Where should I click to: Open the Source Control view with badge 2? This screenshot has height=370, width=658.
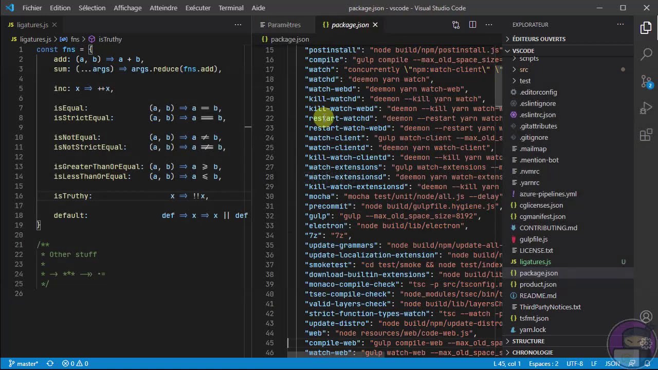pyautogui.click(x=646, y=81)
